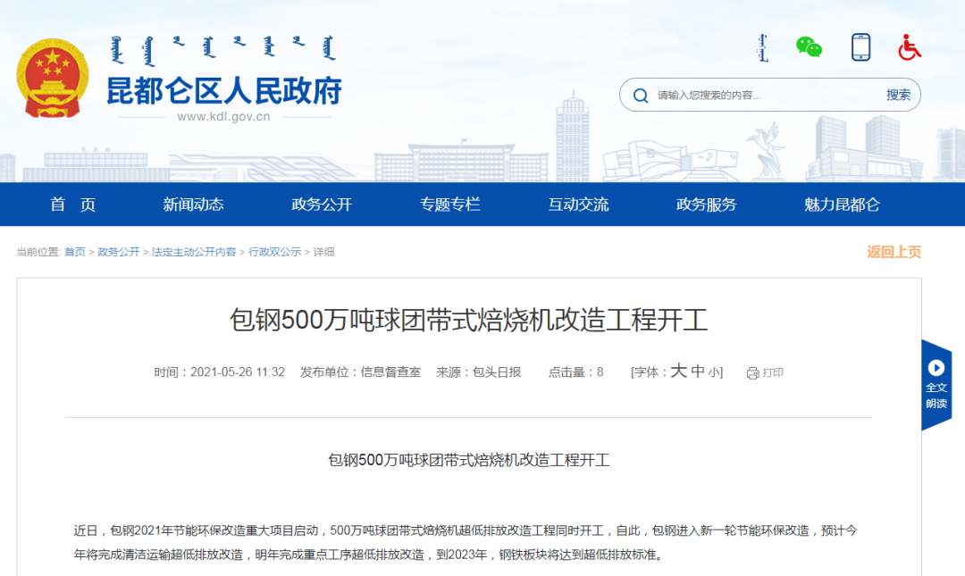Click the first paragraph starting 近日

tap(466, 543)
